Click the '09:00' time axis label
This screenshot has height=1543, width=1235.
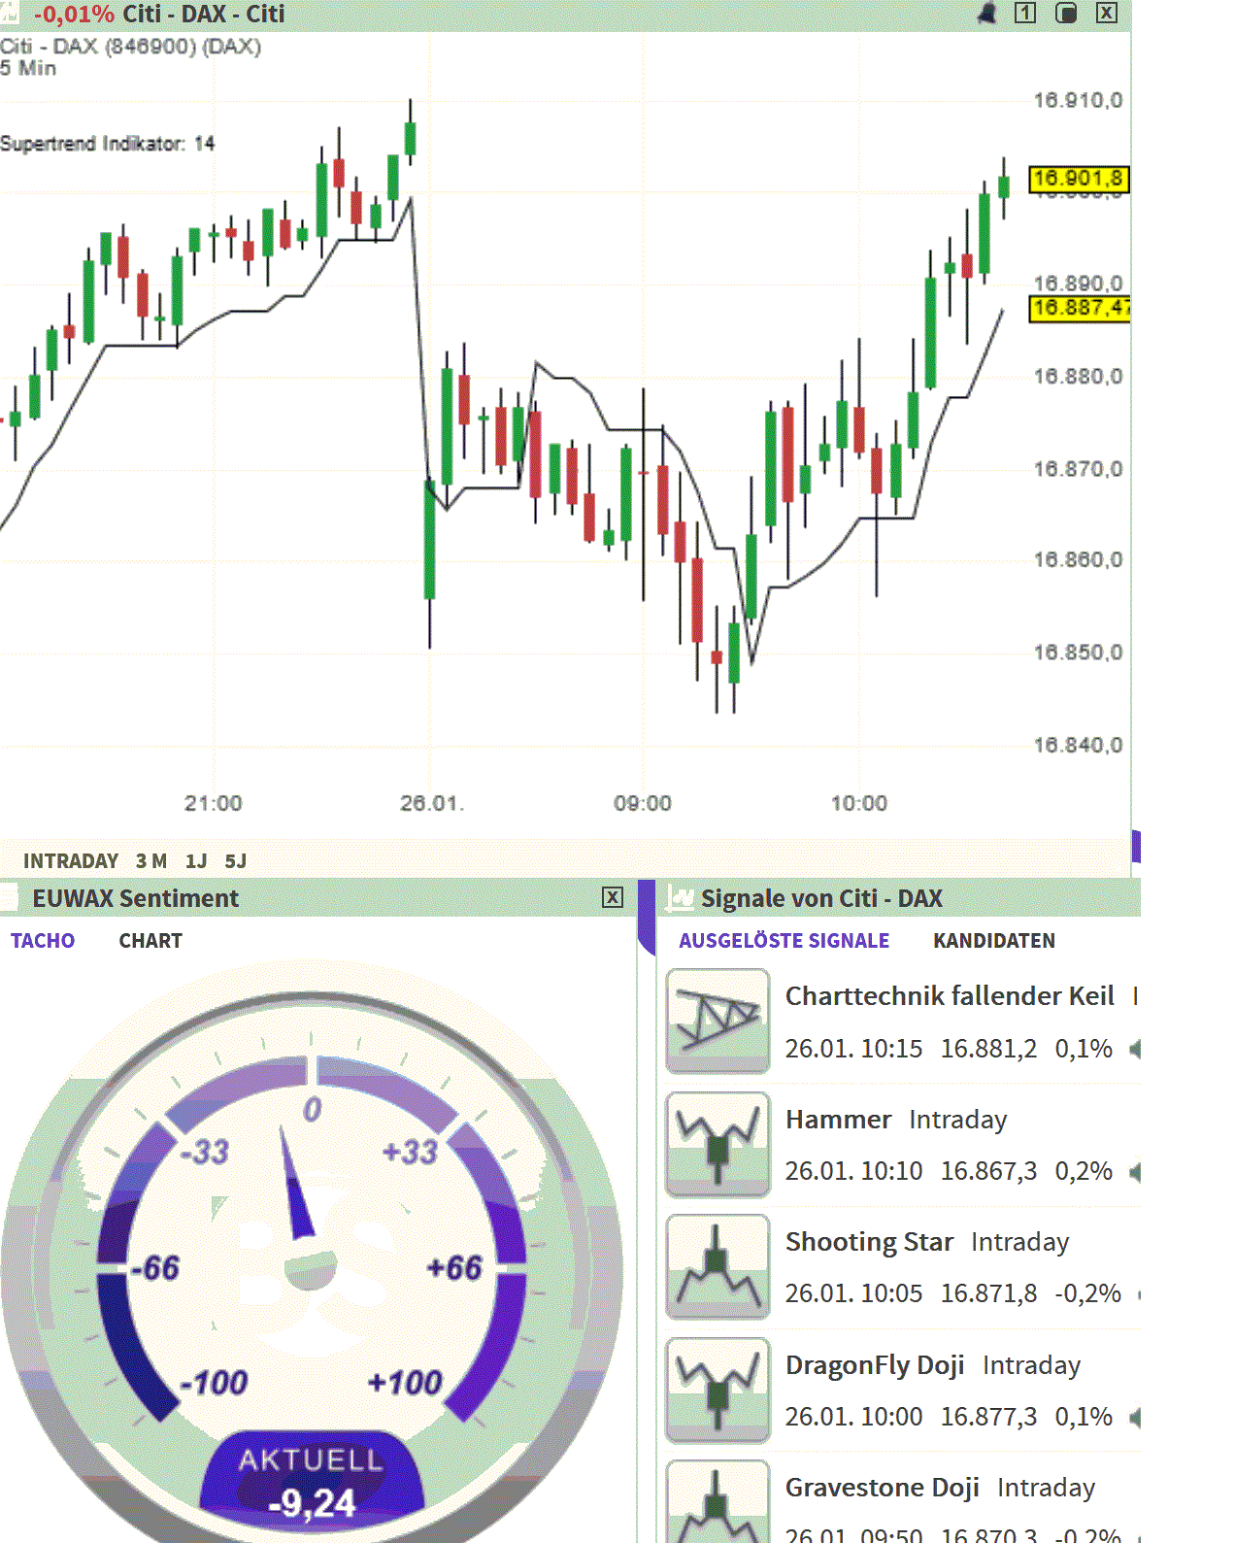(x=643, y=803)
